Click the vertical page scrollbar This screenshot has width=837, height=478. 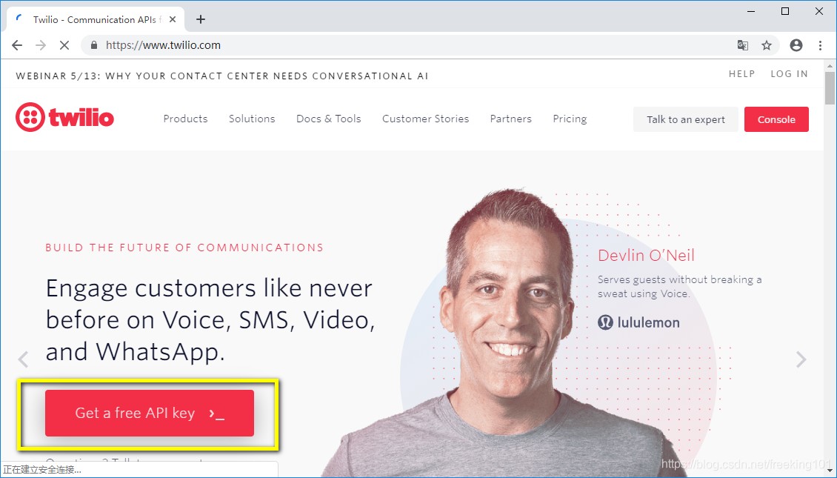click(x=830, y=268)
